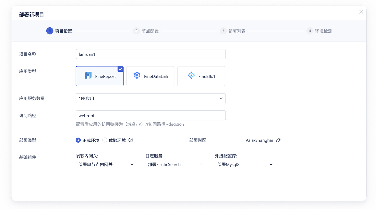
Task: Choose the FineReport application type
Action: (x=100, y=76)
